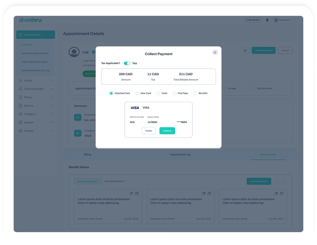Archive the first benefit note card
317x245 pixels.
137,193
